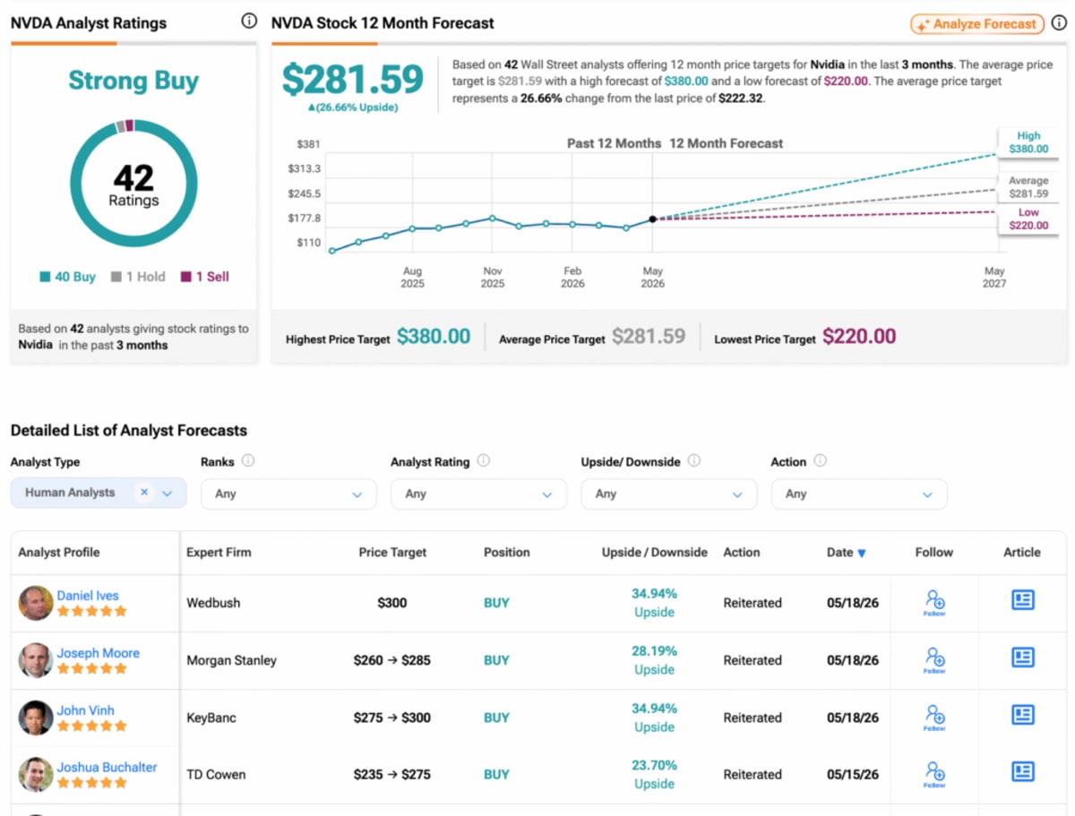Open article for TD Cowen forecast

coord(1023,771)
